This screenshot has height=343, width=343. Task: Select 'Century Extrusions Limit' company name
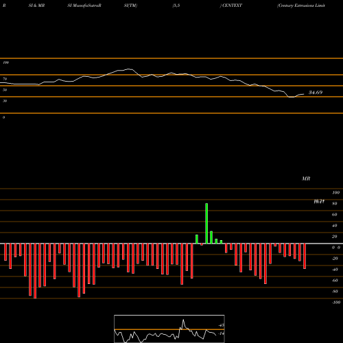[301, 5]
